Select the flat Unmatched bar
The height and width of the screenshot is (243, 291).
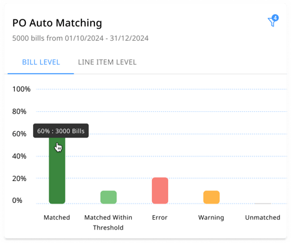point(263,204)
